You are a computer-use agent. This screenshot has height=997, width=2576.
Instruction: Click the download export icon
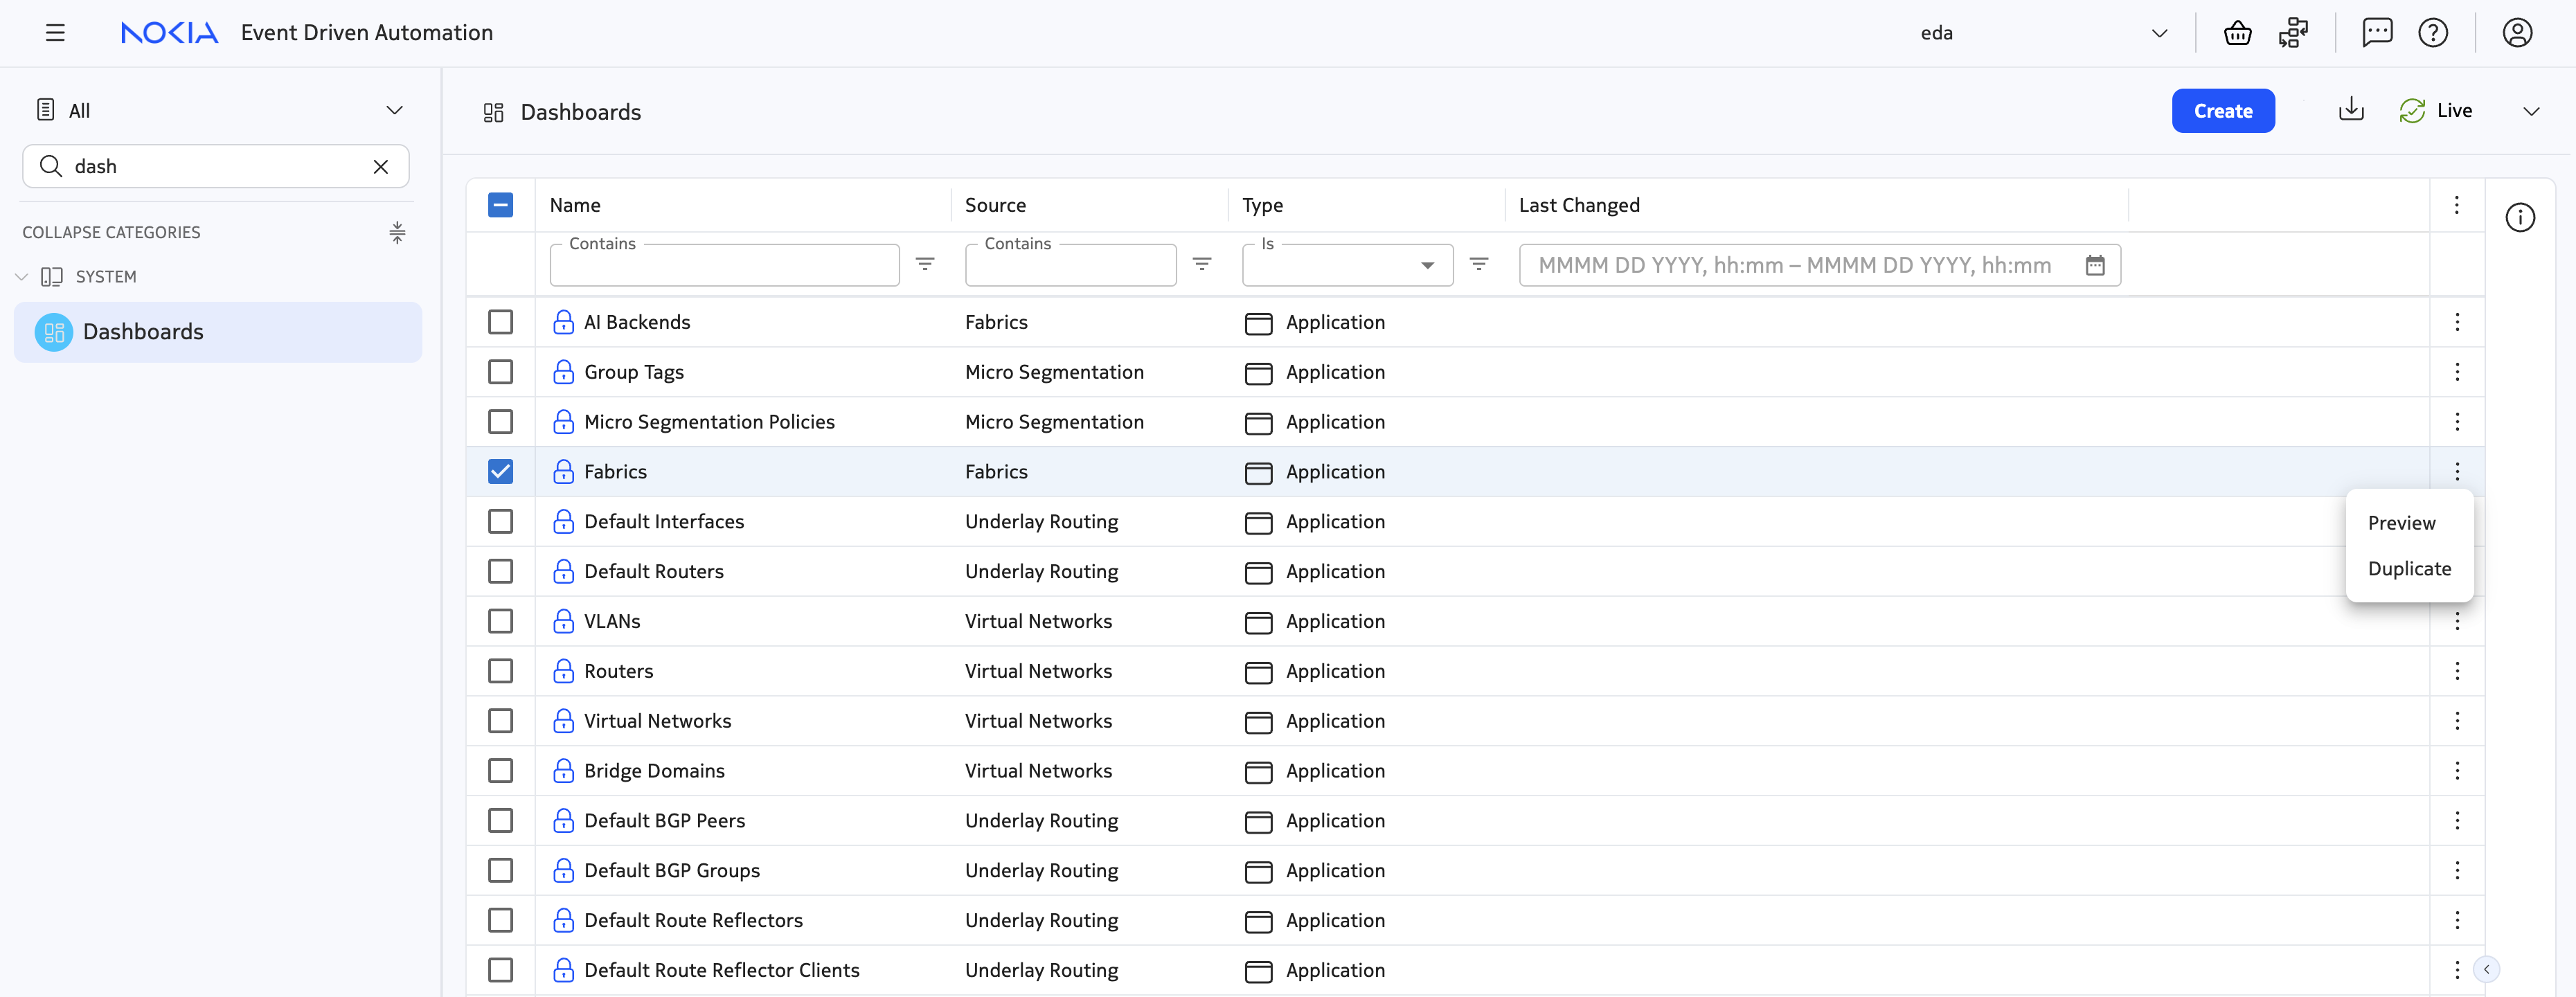[2351, 110]
